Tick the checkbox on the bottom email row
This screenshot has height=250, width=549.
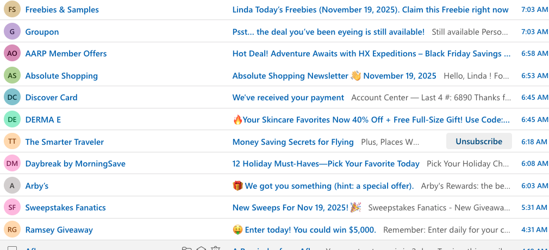coord(12,248)
